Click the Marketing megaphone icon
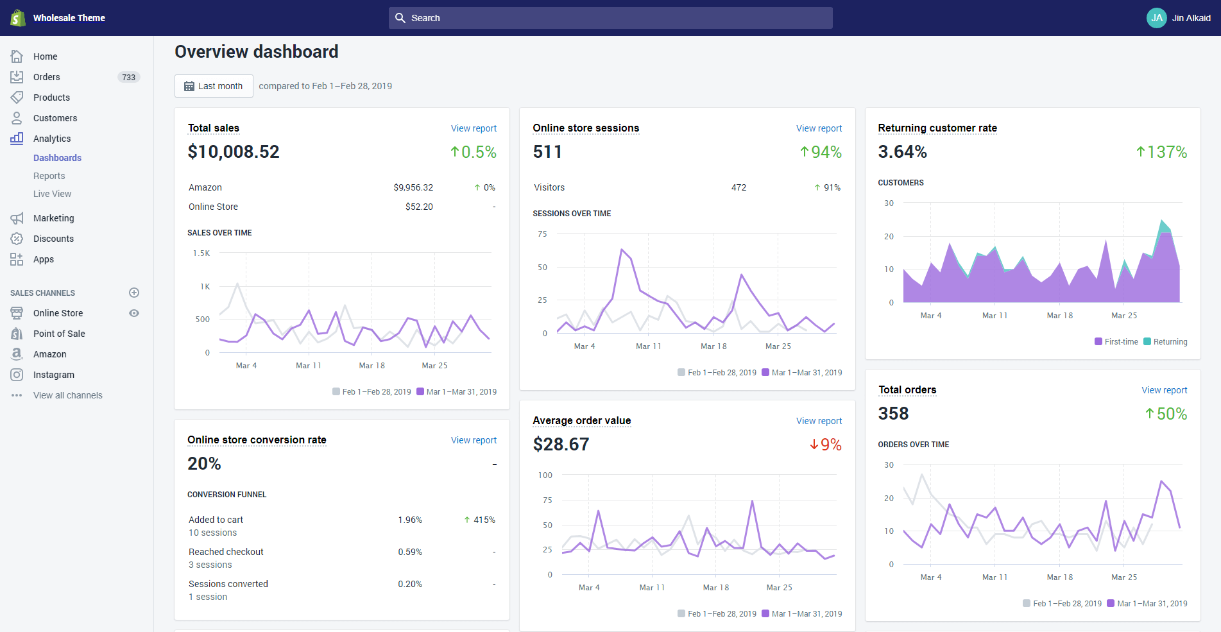The width and height of the screenshot is (1221, 632). pyautogui.click(x=17, y=218)
